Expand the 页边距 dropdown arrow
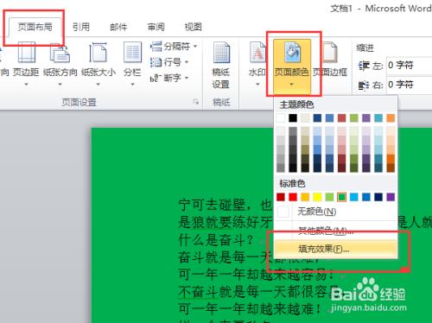The image size is (432, 323). (26, 85)
